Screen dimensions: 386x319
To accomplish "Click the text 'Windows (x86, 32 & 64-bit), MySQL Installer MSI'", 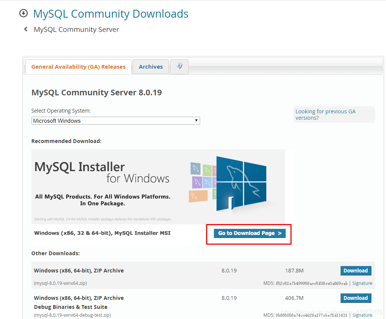I will [102, 233].
